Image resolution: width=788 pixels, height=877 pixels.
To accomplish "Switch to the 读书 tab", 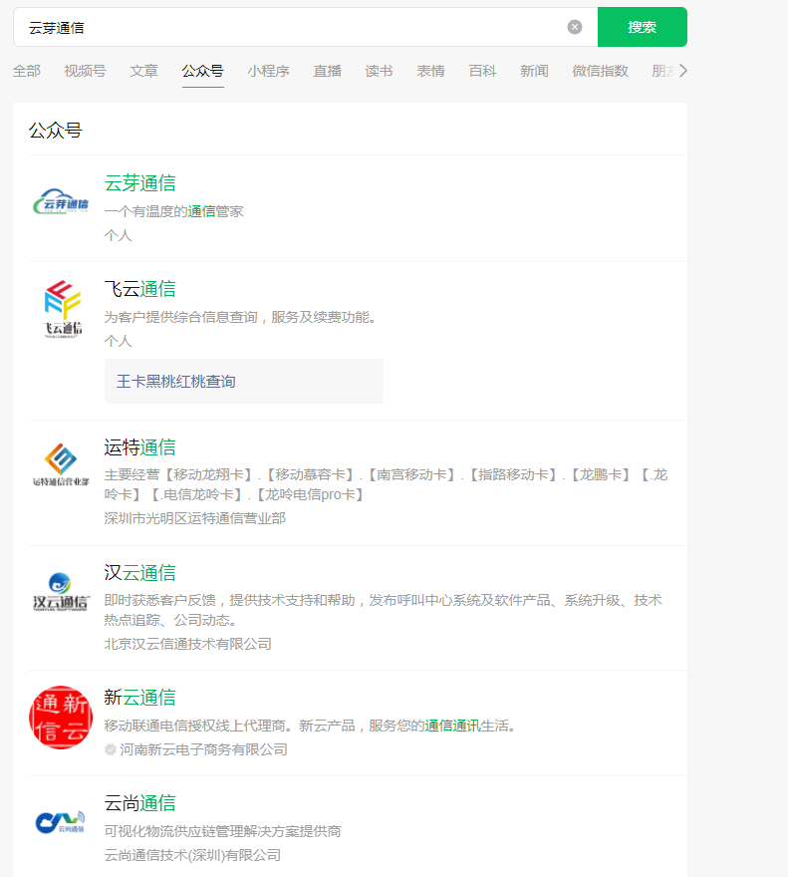I will (380, 71).
